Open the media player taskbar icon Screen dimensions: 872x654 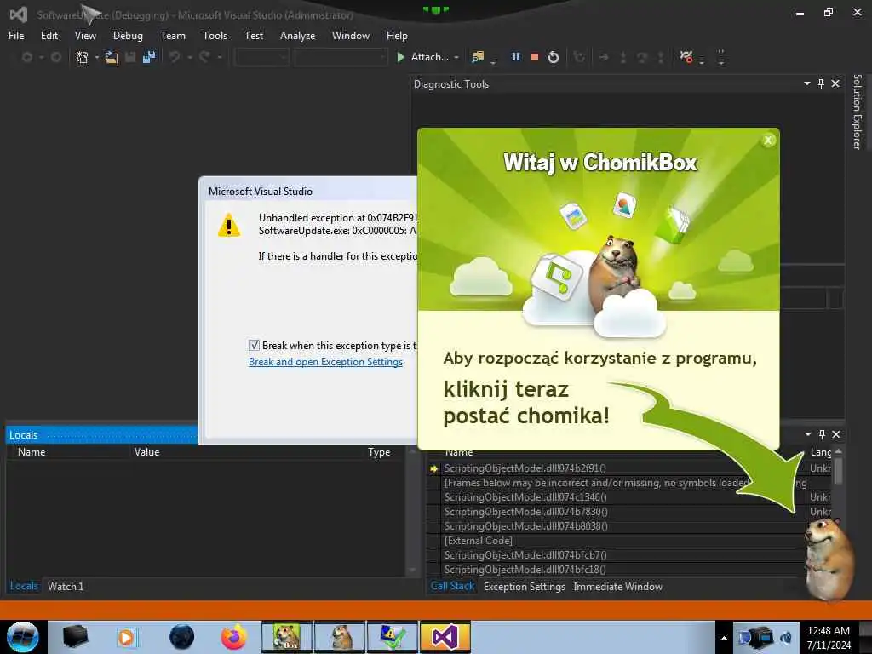point(126,637)
